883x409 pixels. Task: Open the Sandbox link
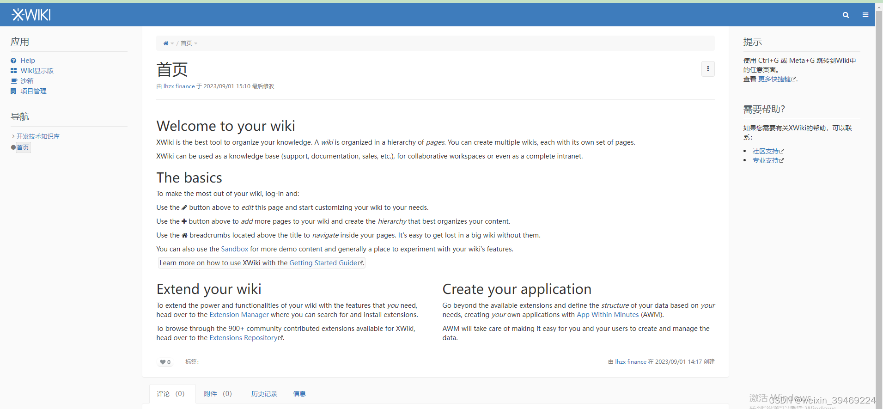coord(235,249)
